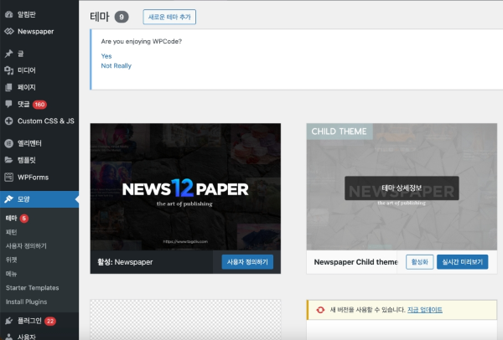Click the 지금 업데이트 link

[x=425, y=310]
